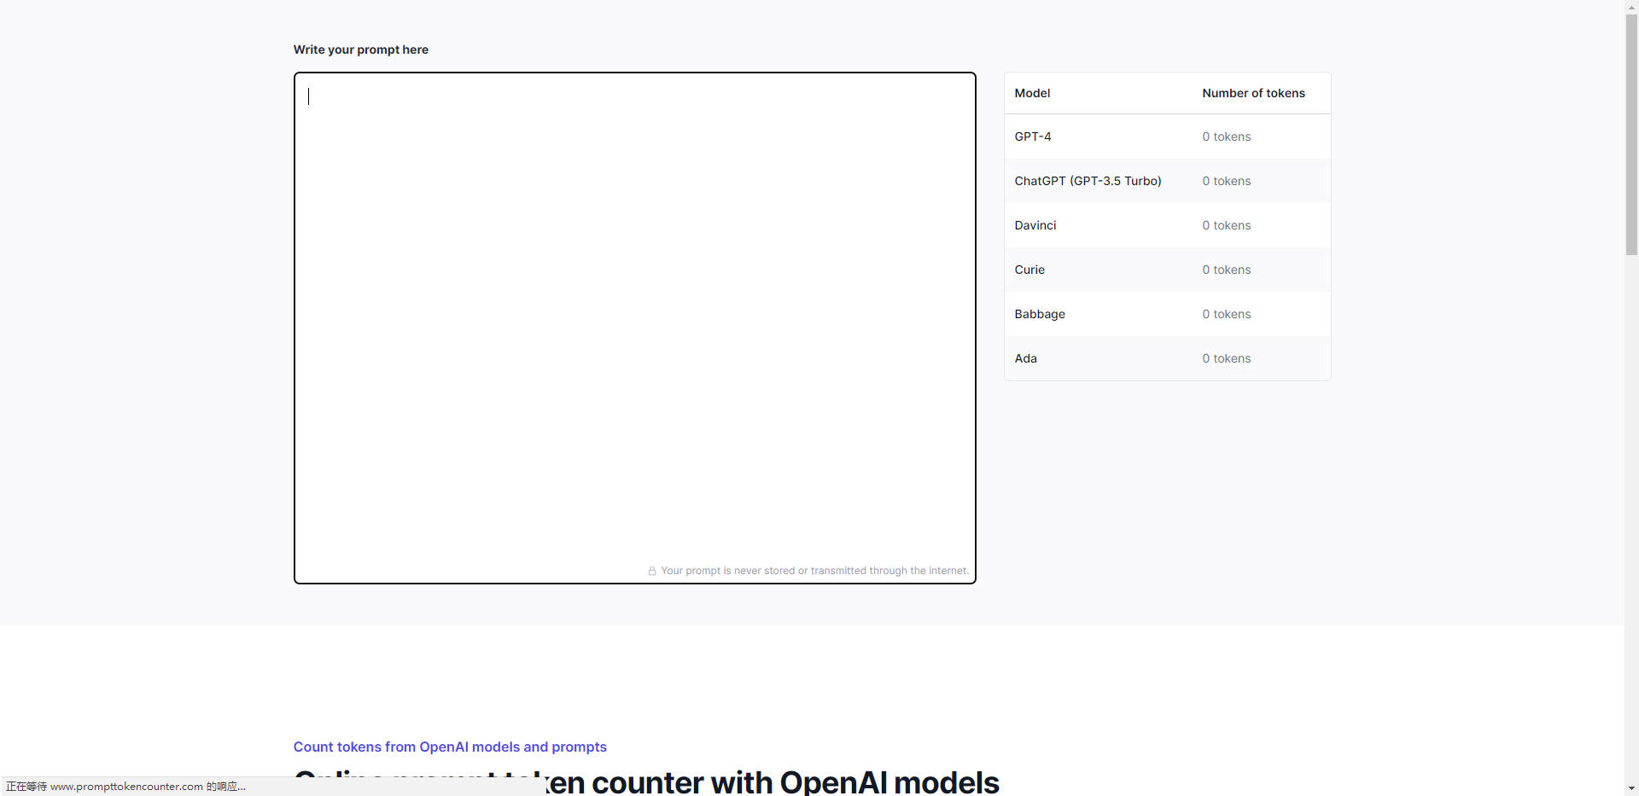Click inside the prompt text area
This screenshot has height=796, width=1639.
(634, 324)
